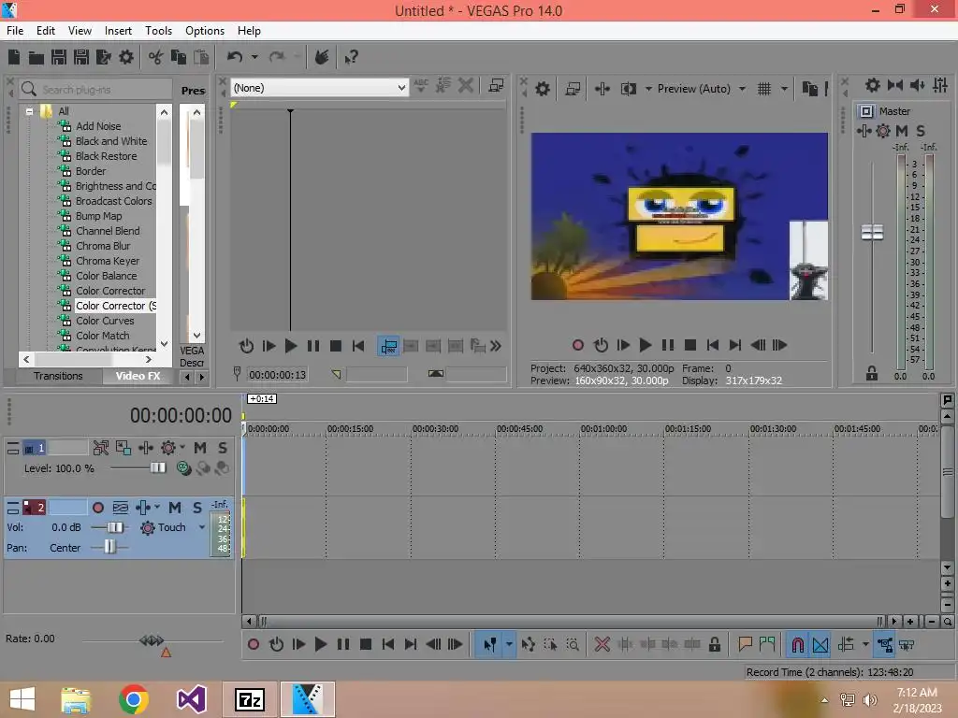The width and height of the screenshot is (958, 718).
Task: Switch to the Transitions tab
Action: (58, 376)
